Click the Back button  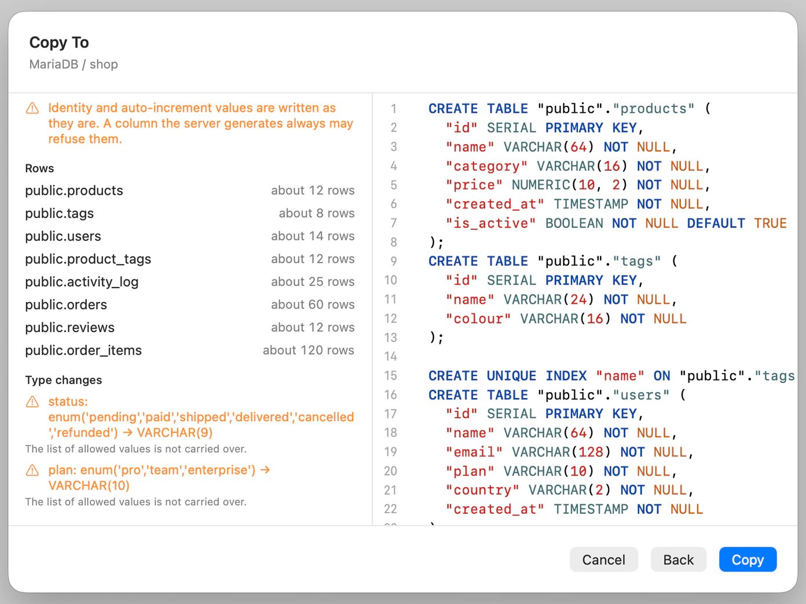point(678,559)
